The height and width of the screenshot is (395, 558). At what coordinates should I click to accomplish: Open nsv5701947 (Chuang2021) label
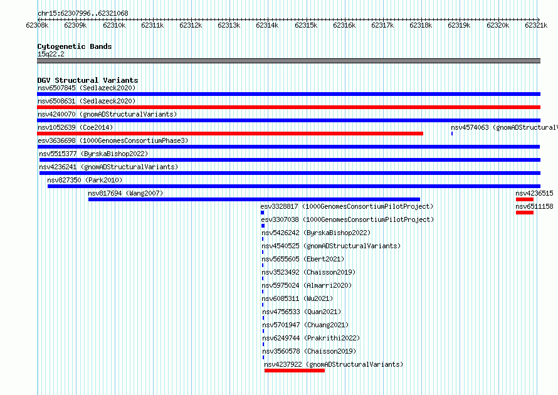305,325
